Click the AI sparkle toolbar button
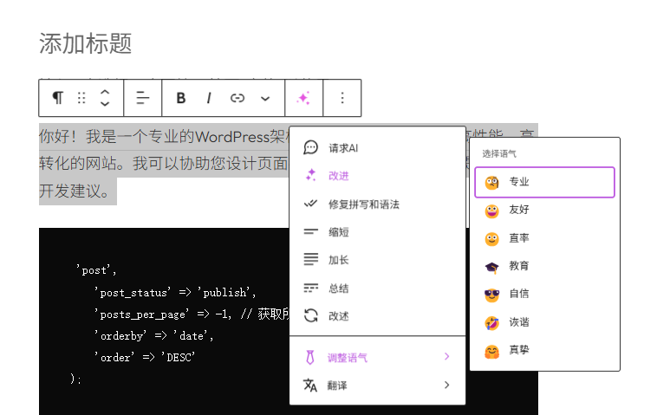 click(303, 98)
